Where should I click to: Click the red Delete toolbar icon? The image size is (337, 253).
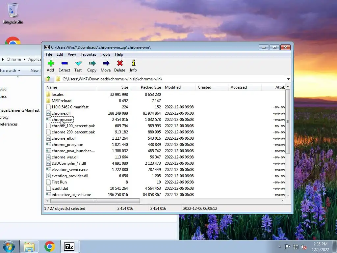coord(120,63)
